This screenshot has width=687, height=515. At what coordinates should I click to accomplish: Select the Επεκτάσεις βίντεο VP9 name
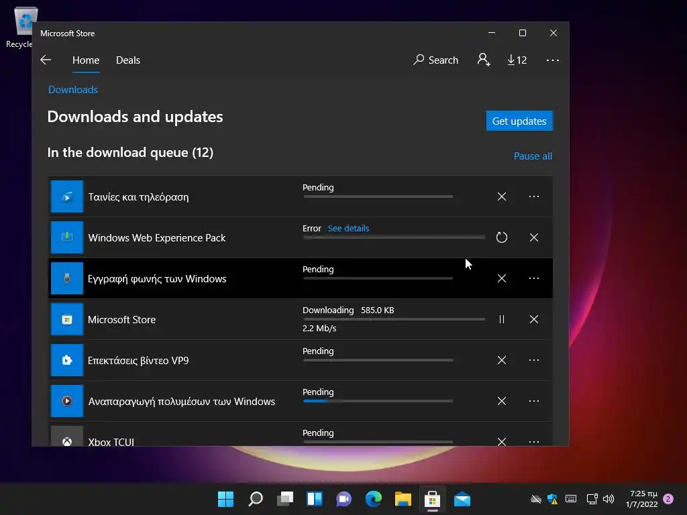pyautogui.click(x=138, y=360)
